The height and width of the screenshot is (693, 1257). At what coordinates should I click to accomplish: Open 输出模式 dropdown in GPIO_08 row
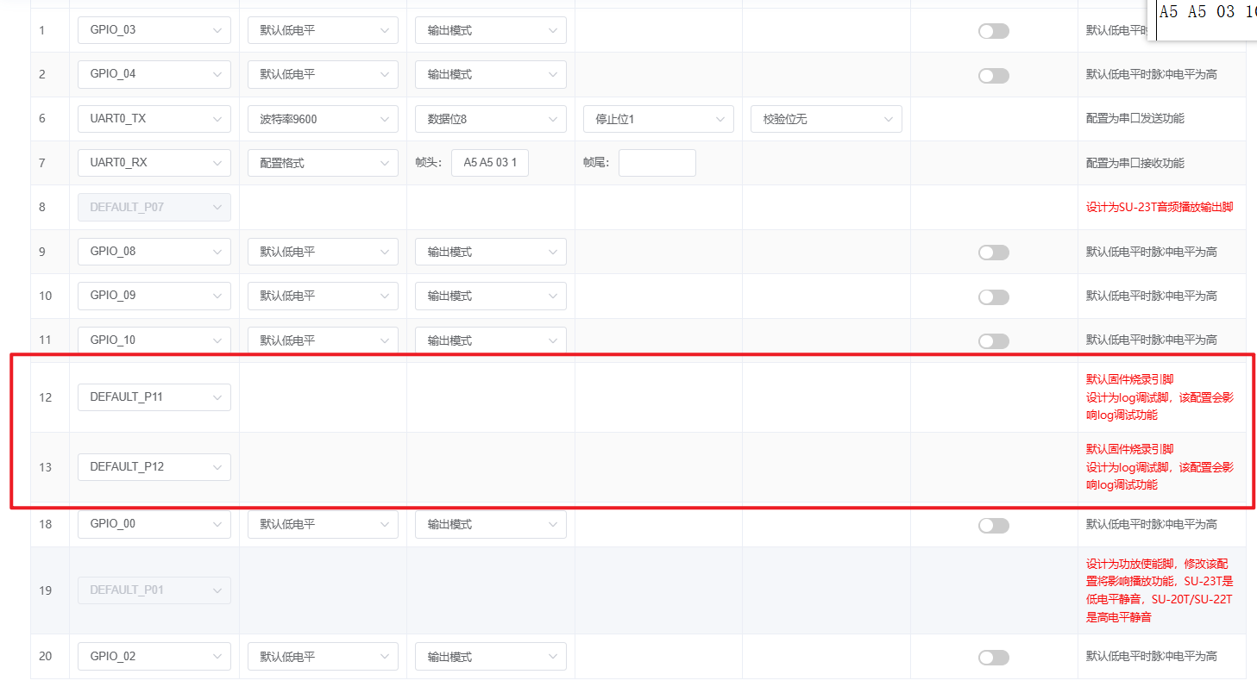click(490, 252)
